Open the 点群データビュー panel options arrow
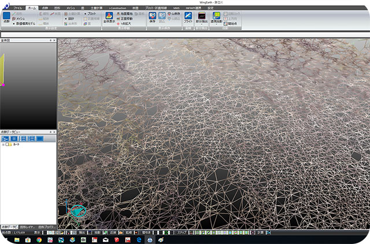 (50, 132)
